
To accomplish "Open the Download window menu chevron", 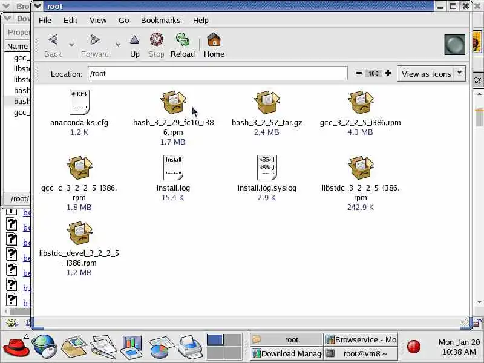I will pos(7,18).
